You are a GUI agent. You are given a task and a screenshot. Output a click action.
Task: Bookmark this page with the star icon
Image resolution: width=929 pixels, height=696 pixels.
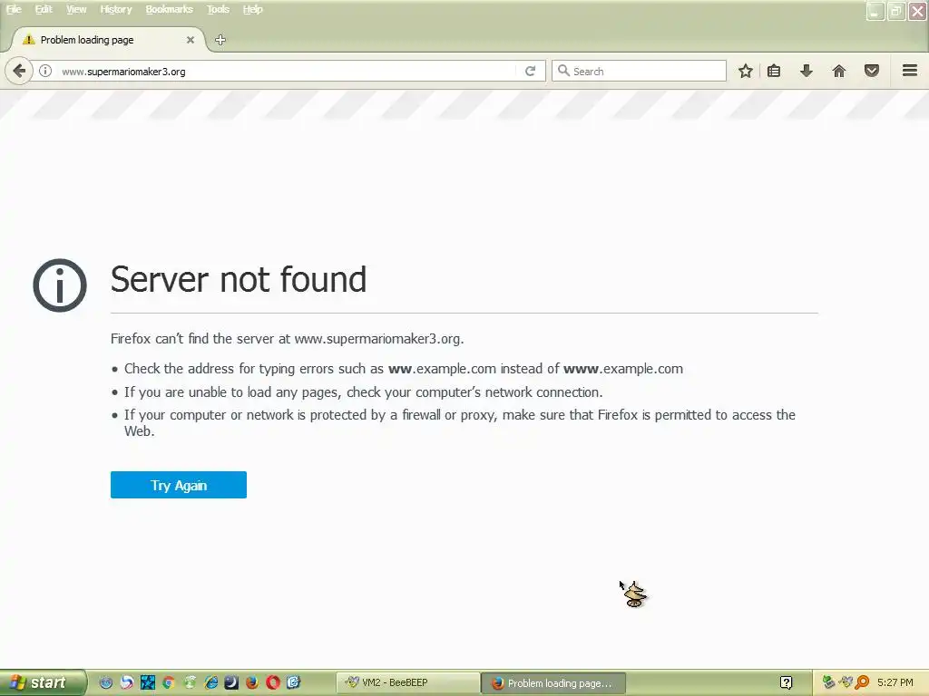click(x=746, y=71)
